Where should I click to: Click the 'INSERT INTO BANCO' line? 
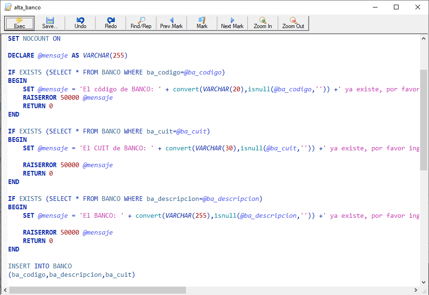(x=40, y=266)
